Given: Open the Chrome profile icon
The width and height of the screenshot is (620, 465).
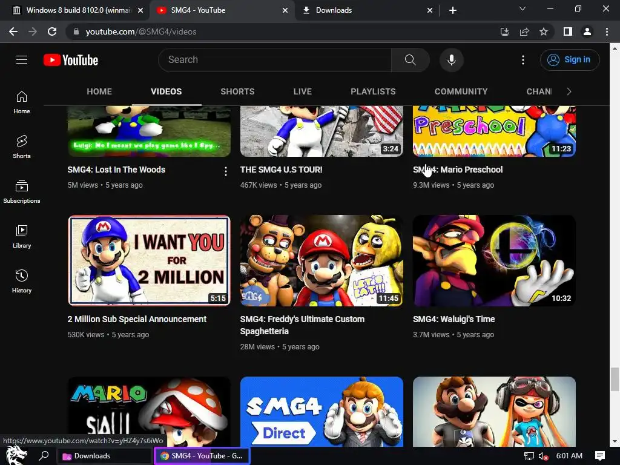Looking at the screenshot, I should point(587,31).
